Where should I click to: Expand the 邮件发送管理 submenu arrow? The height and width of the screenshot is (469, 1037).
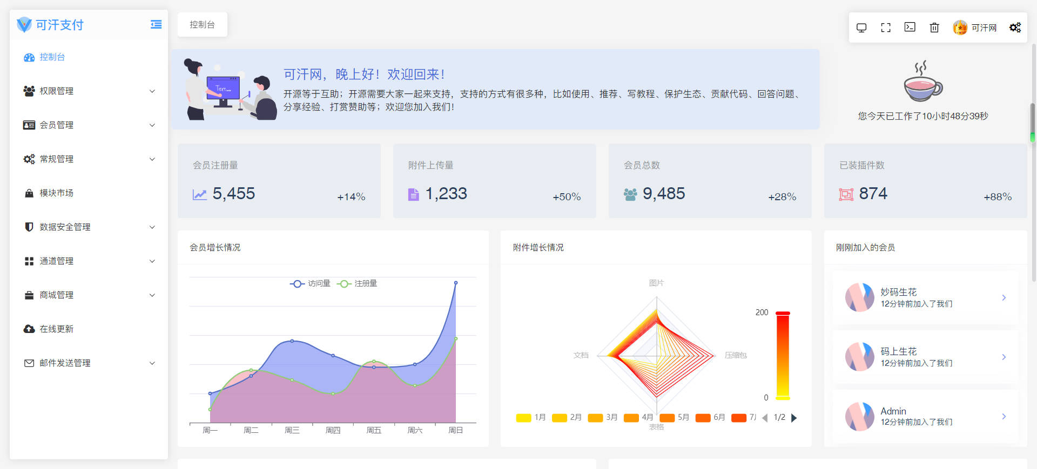click(152, 363)
